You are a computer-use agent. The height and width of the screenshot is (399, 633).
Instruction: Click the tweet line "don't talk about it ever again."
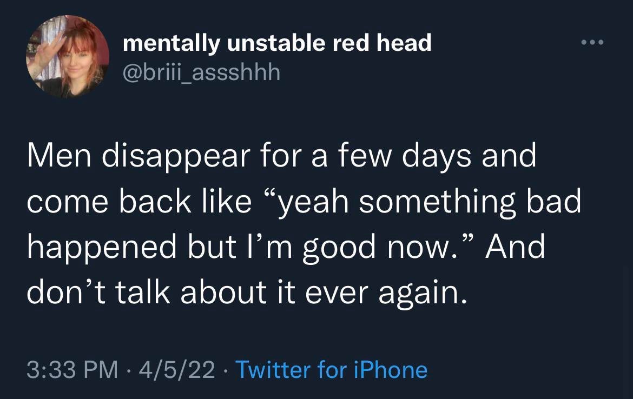[x=246, y=292]
